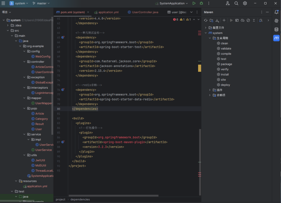Open Notifications bell icon
This screenshot has width=281, height=203.
coord(276,12)
